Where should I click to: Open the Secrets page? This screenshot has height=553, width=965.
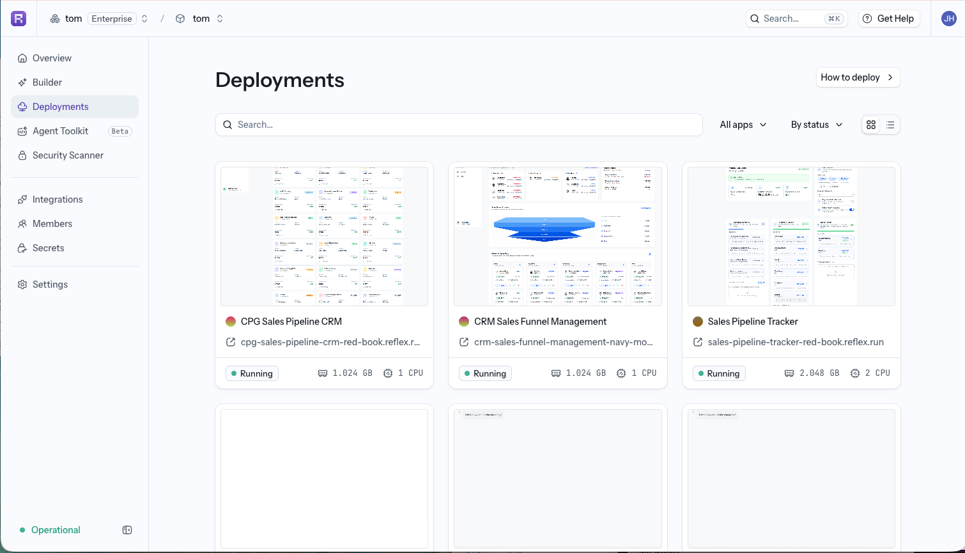75,248
